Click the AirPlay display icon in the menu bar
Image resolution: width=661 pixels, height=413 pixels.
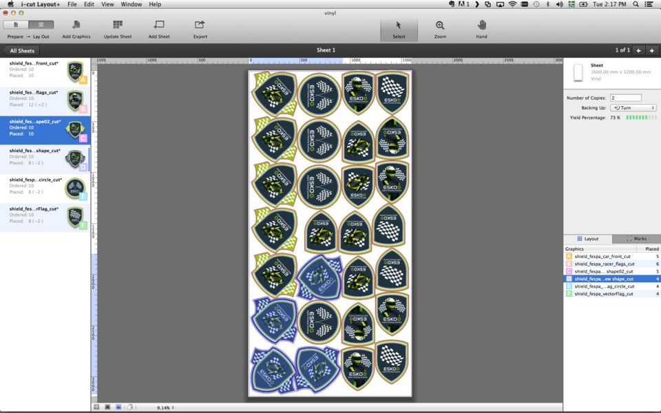pos(500,4)
